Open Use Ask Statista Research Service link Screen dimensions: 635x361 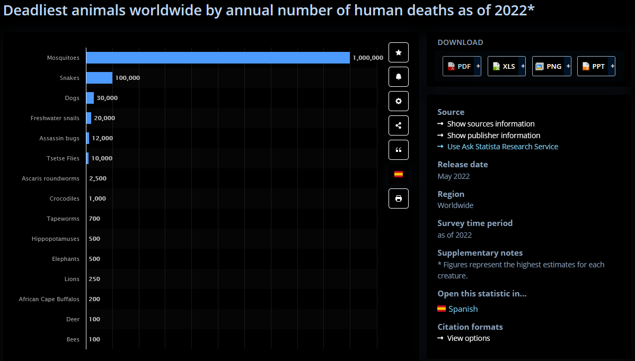[x=502, y=147]
